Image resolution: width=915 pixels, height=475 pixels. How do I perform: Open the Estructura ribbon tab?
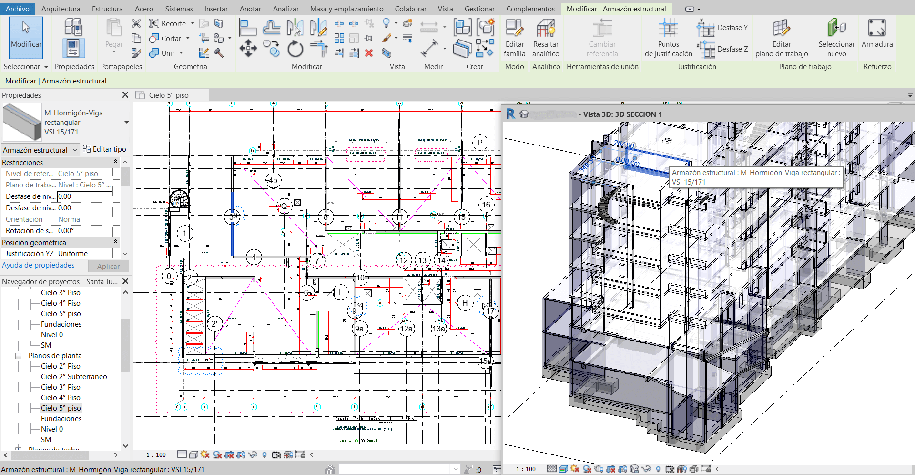pos(107,9)
